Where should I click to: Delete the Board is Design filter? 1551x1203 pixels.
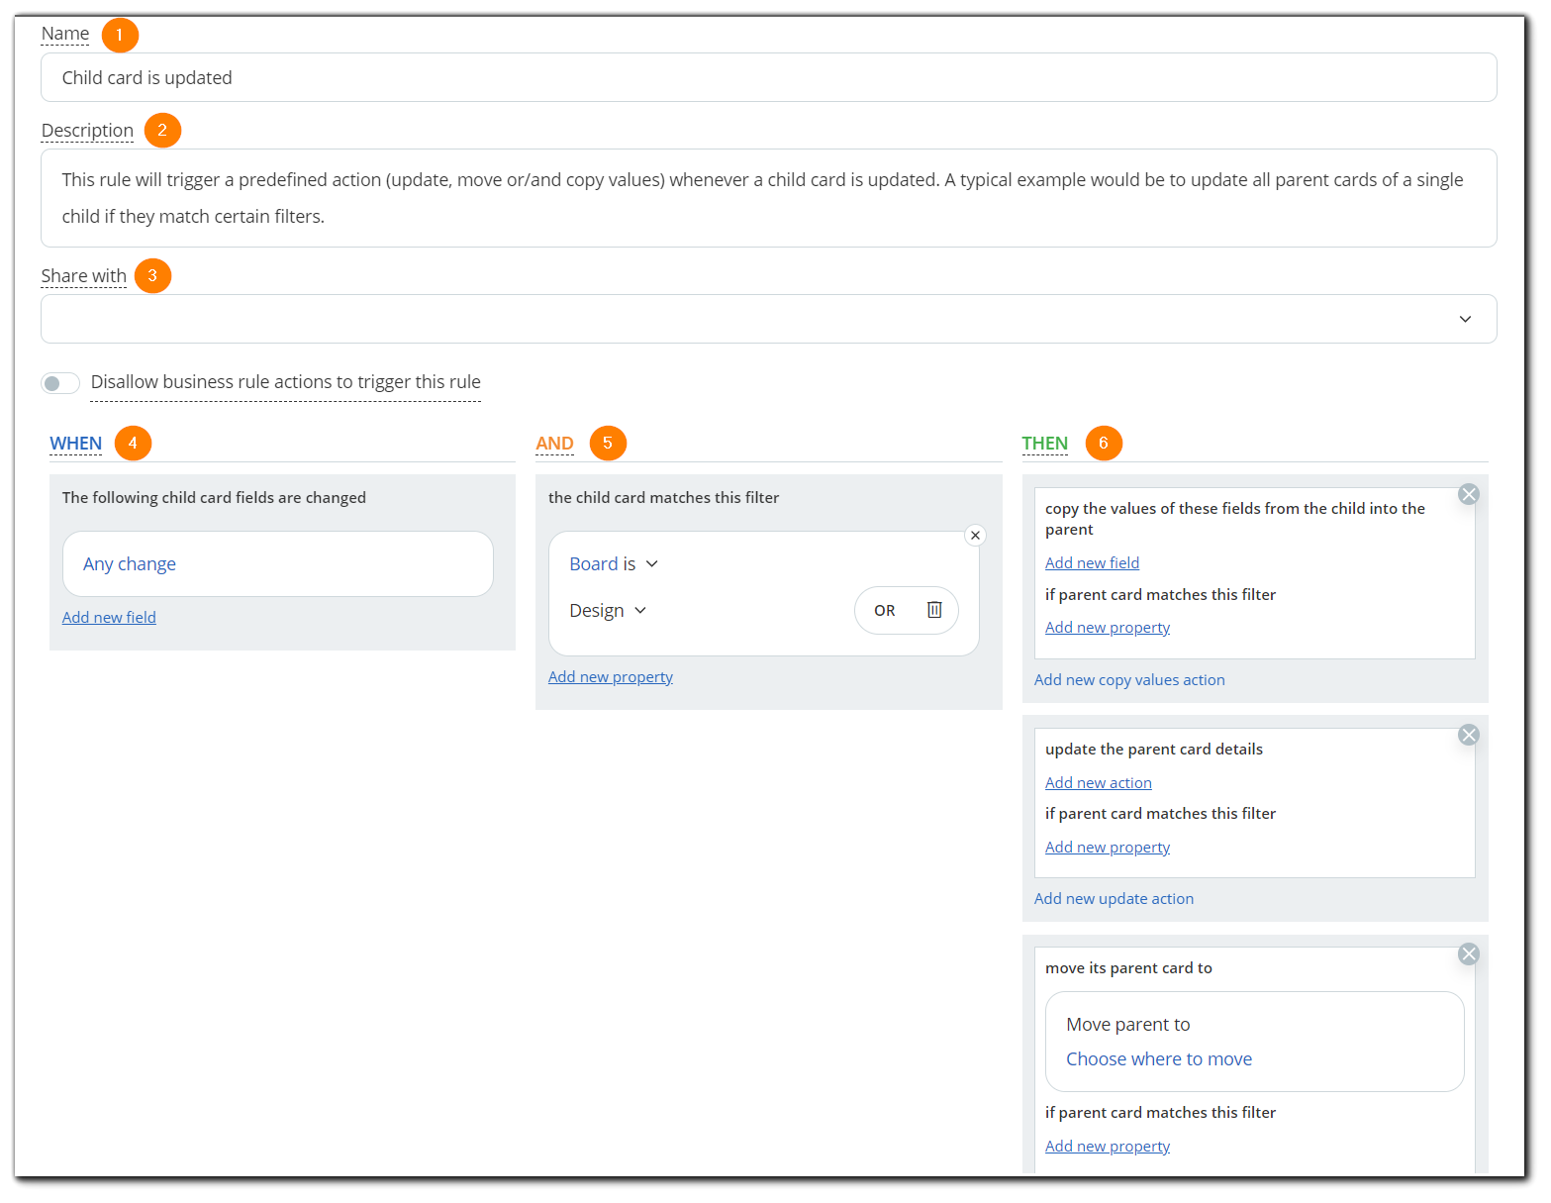coord(933,610)
